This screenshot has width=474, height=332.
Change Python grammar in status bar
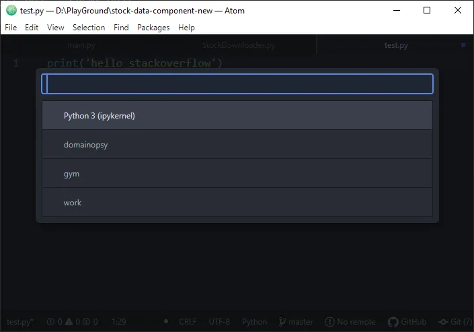[x=254, y=322]
